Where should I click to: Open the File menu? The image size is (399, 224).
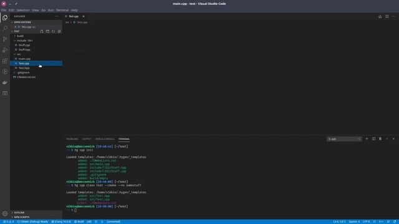coord(4,10)
